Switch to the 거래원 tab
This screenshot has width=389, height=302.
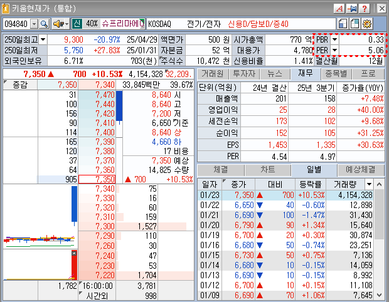point(213,74)
